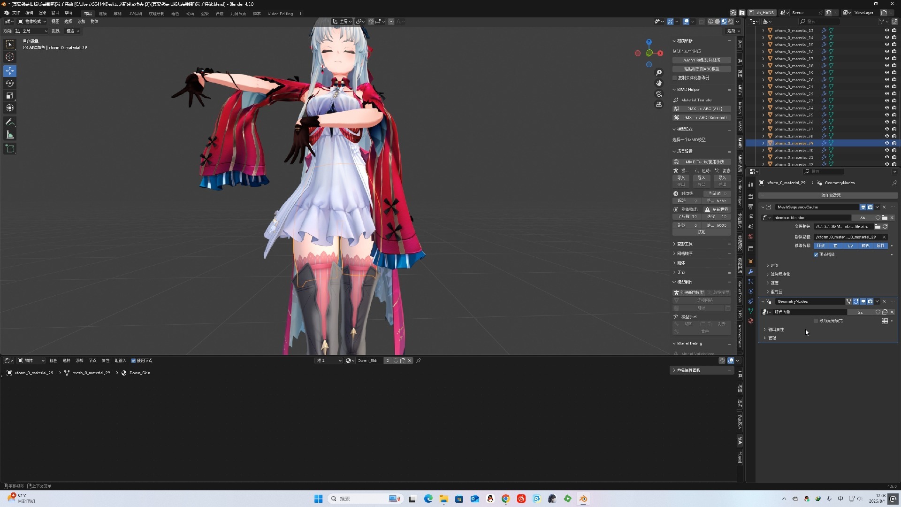Expand the 时间 subpanel
Viewport: 901px width, 507px height.
[x=774, y=265]
